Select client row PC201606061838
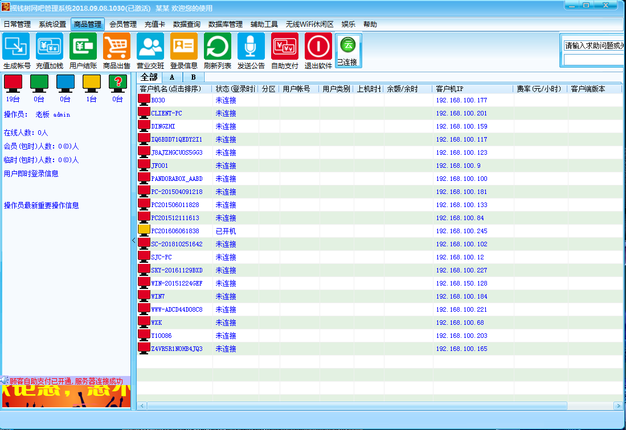 175,231
